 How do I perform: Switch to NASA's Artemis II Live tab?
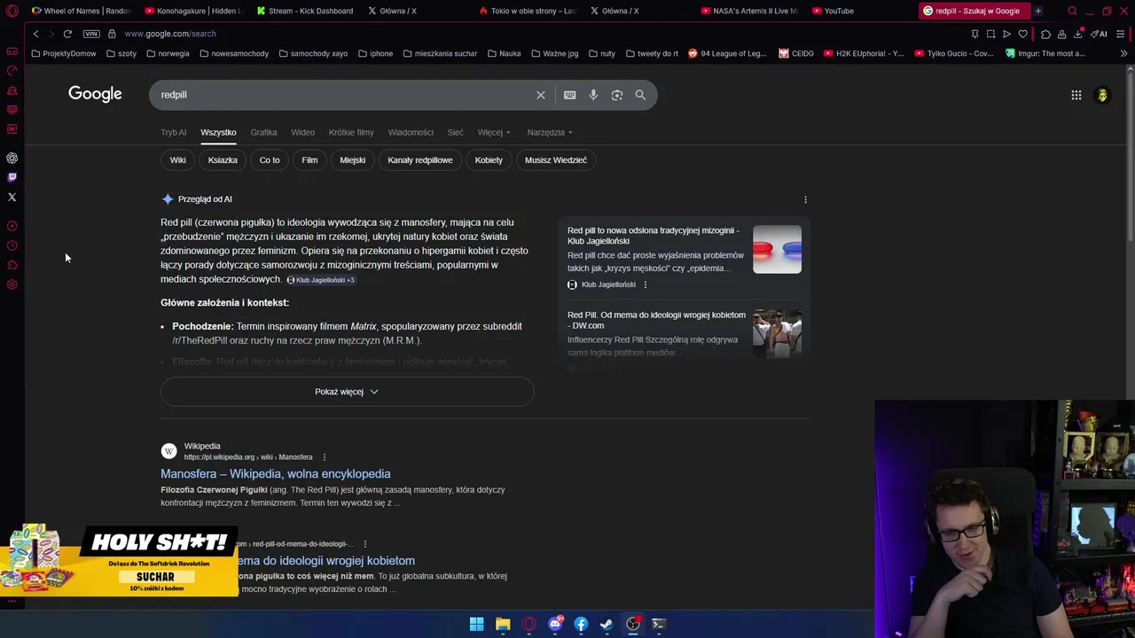point(749,11)
